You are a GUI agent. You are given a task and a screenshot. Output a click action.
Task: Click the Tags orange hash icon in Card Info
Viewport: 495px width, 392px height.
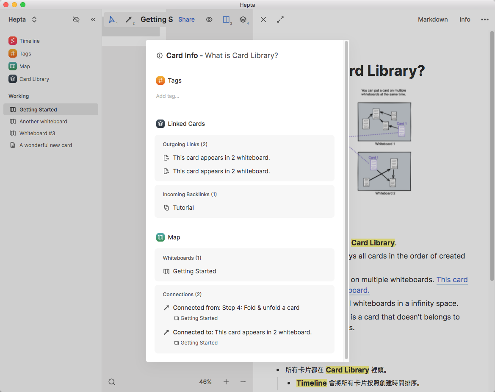point(160,81)
